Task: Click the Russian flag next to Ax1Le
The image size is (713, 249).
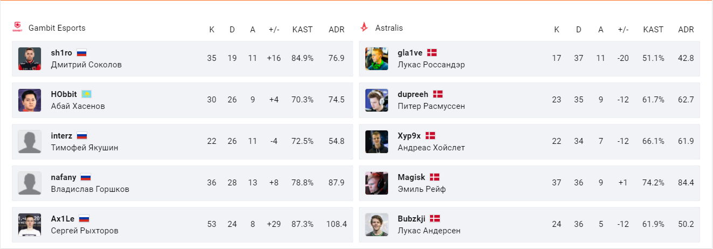Action: point(84,219)
